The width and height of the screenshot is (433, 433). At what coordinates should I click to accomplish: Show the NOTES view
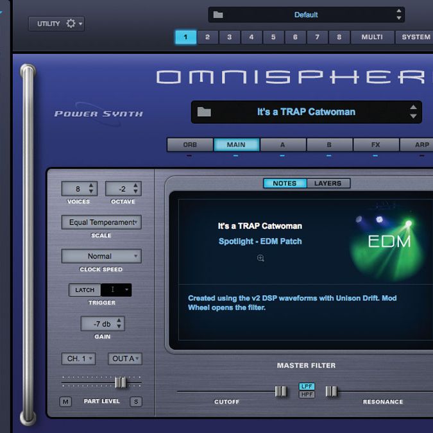pyautogui.click(x=285, y=183)
